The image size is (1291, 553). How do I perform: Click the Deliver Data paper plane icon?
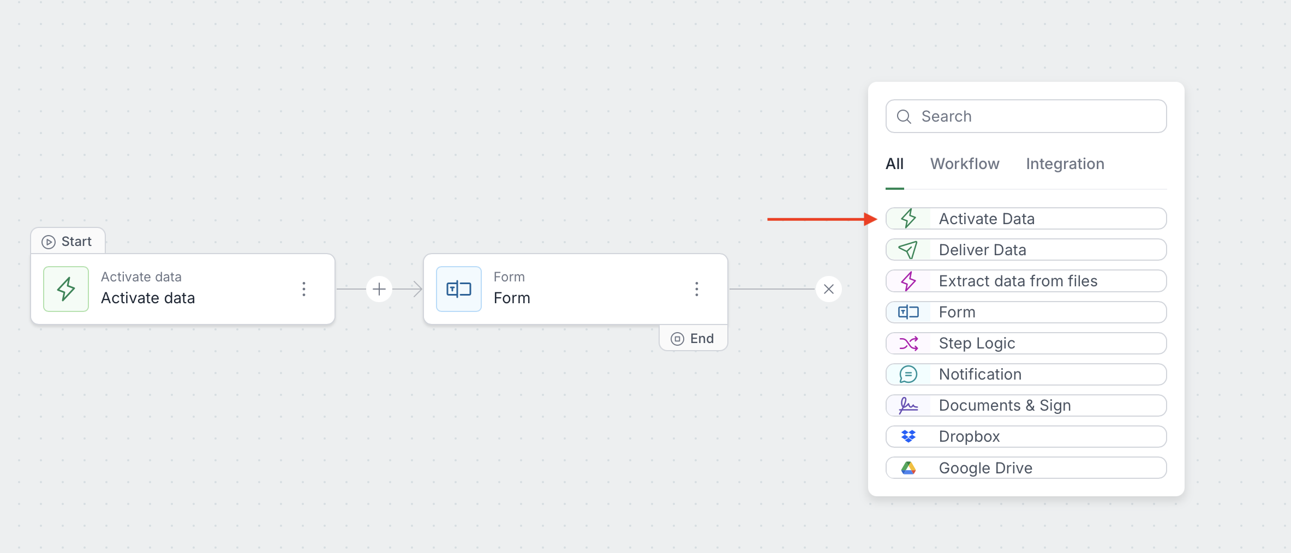point(909,250)
